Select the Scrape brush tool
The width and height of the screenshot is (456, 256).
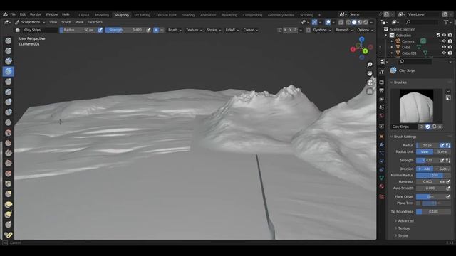coord(9,163)
